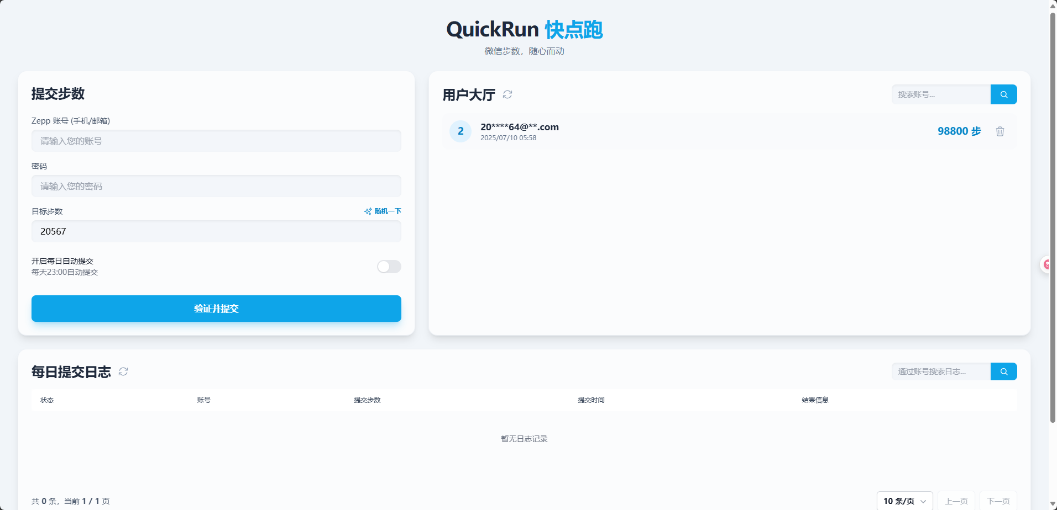Click the 98800 步 step count

[x=959, y=131]
